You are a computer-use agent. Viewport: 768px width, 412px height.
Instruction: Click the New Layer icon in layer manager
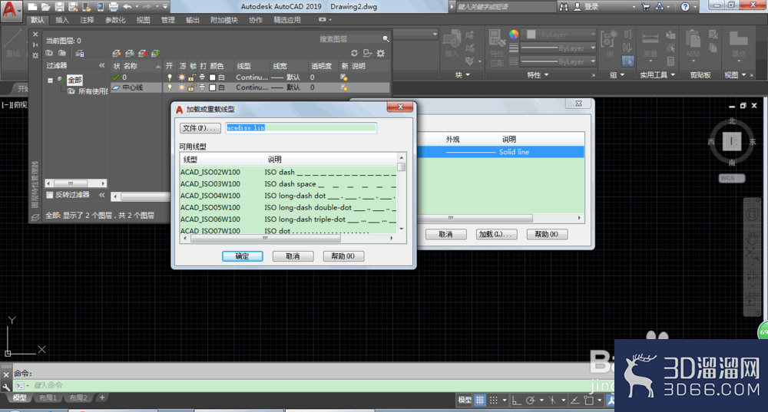117,53
